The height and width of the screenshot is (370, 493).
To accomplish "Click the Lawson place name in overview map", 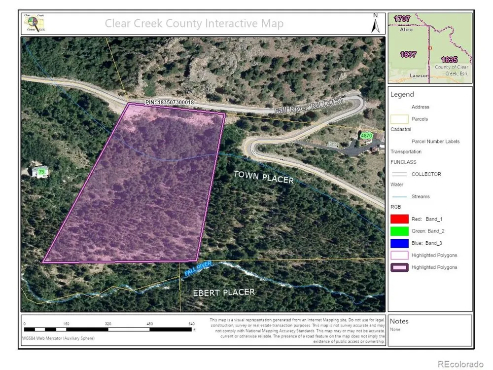I will 419,75.
